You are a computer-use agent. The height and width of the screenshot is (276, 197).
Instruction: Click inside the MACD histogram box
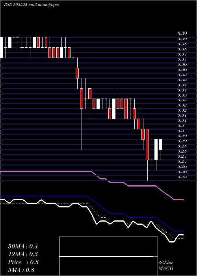108,256
